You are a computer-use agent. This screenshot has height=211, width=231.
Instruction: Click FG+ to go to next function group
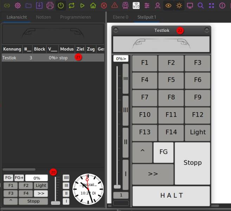19,178
